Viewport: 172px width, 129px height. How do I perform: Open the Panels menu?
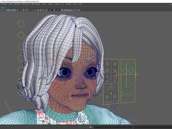point(3,8)
